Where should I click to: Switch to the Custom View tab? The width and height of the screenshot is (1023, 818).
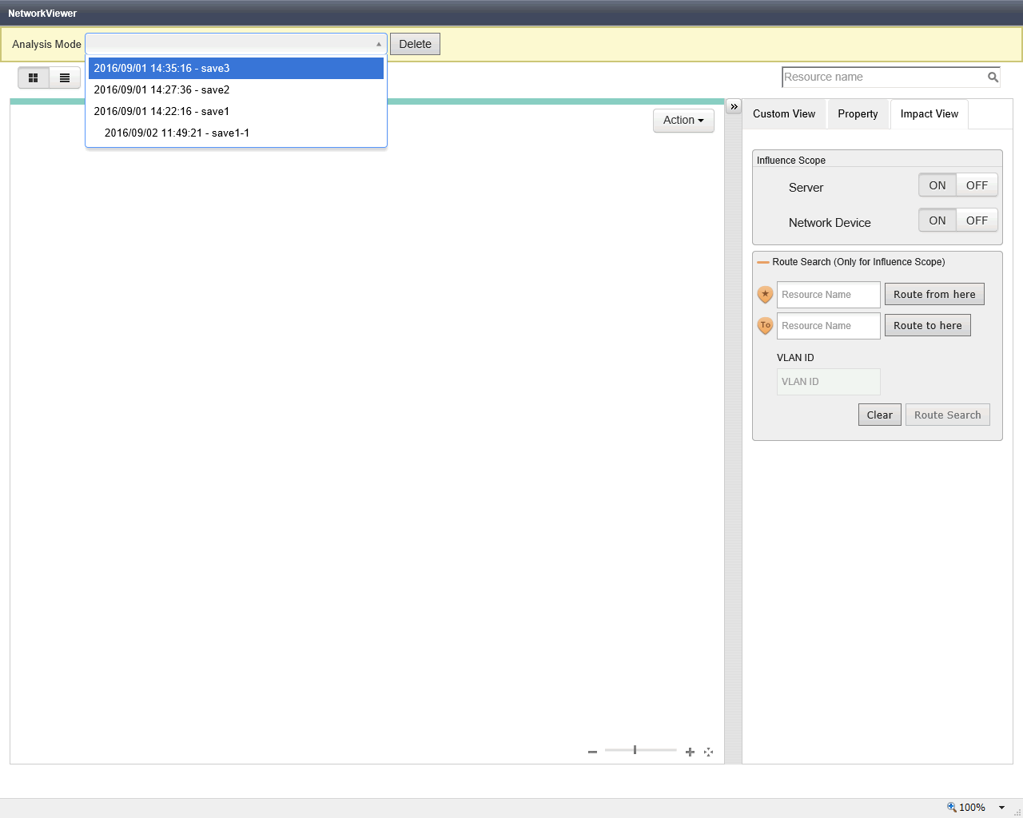point(784,114)
